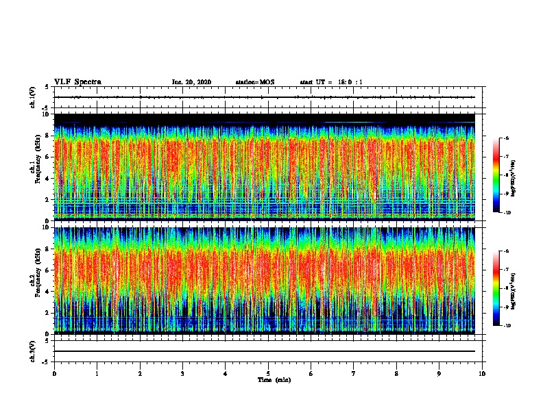
Task: Select the ch.2 "Frequency (kHz)" axis label
Action: 38,272
